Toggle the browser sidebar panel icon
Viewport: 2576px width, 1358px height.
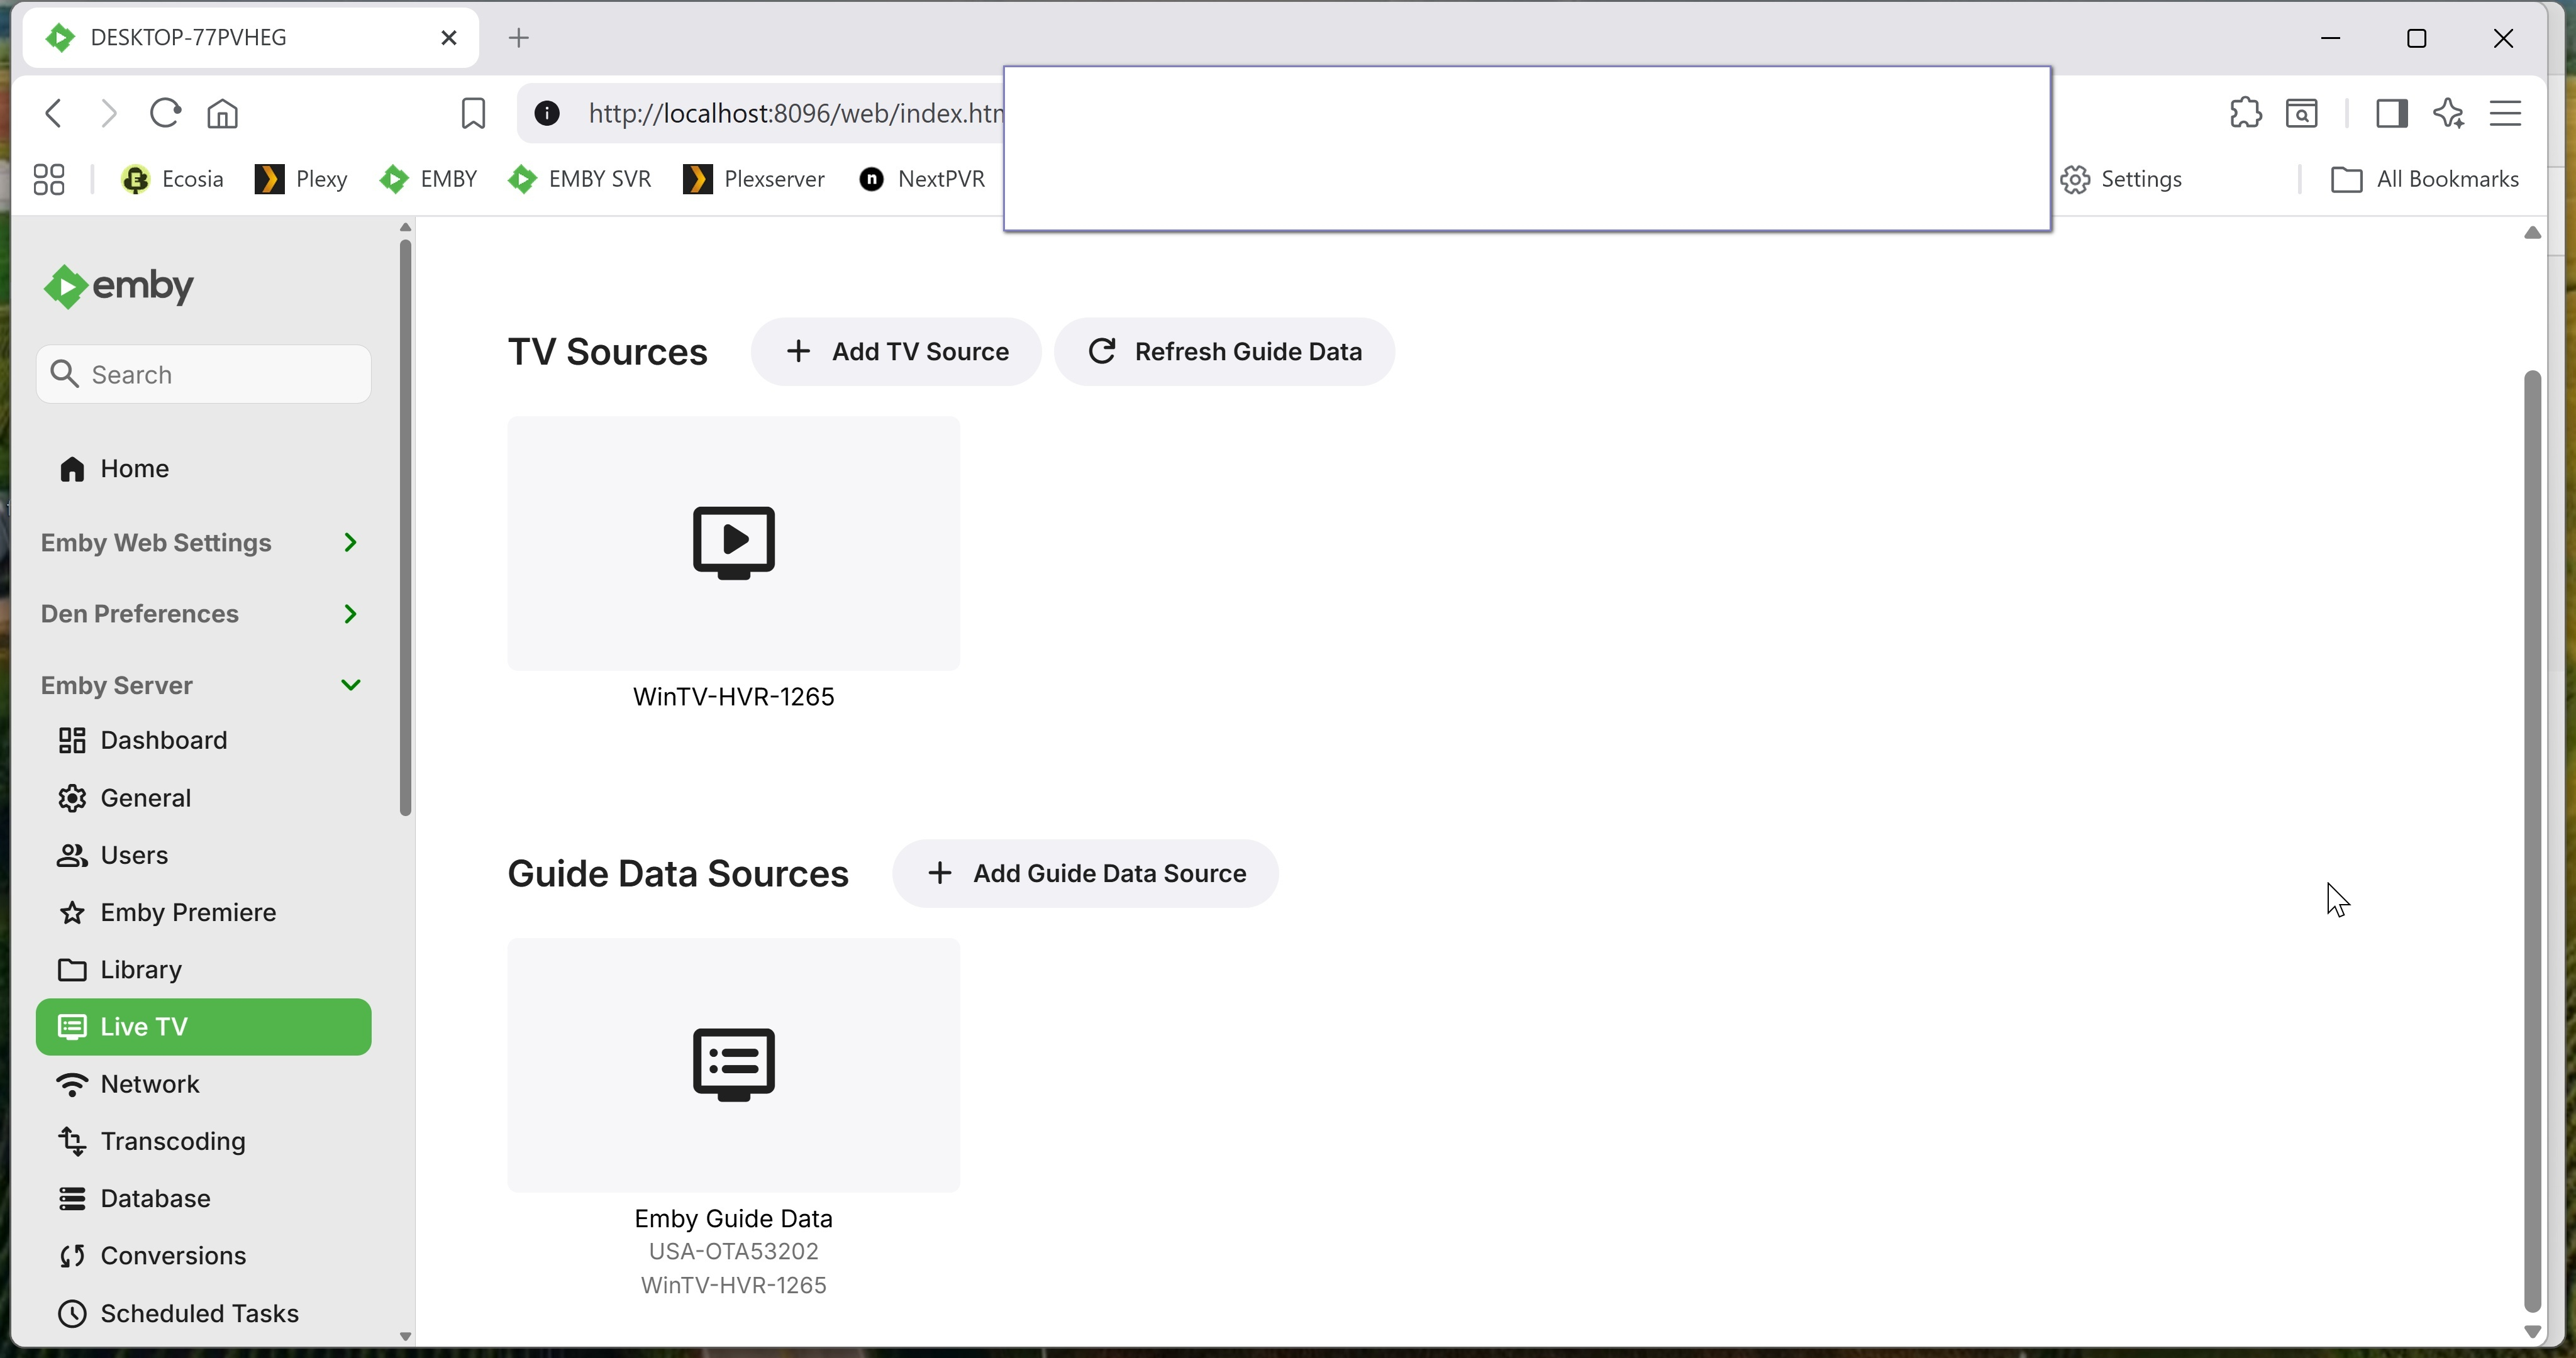click(2391, 113)
